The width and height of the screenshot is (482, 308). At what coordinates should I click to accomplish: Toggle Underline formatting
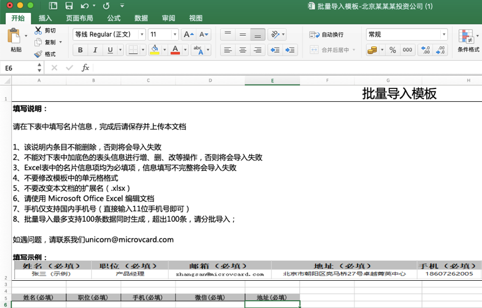click(110, 49)
